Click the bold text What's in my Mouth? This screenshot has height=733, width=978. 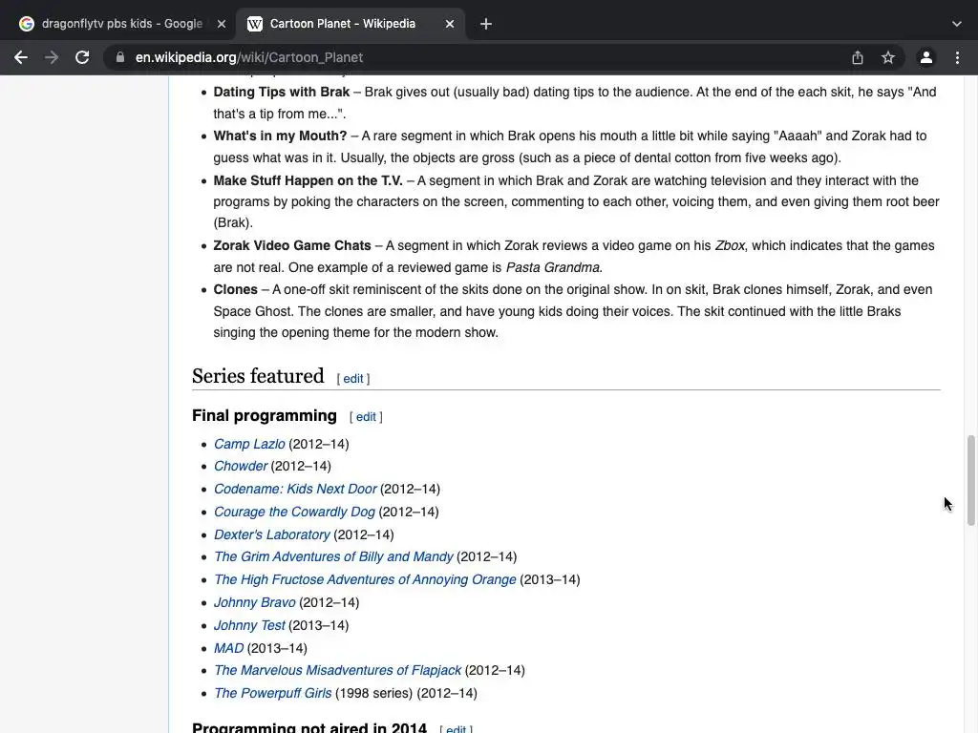pos(280,136)
